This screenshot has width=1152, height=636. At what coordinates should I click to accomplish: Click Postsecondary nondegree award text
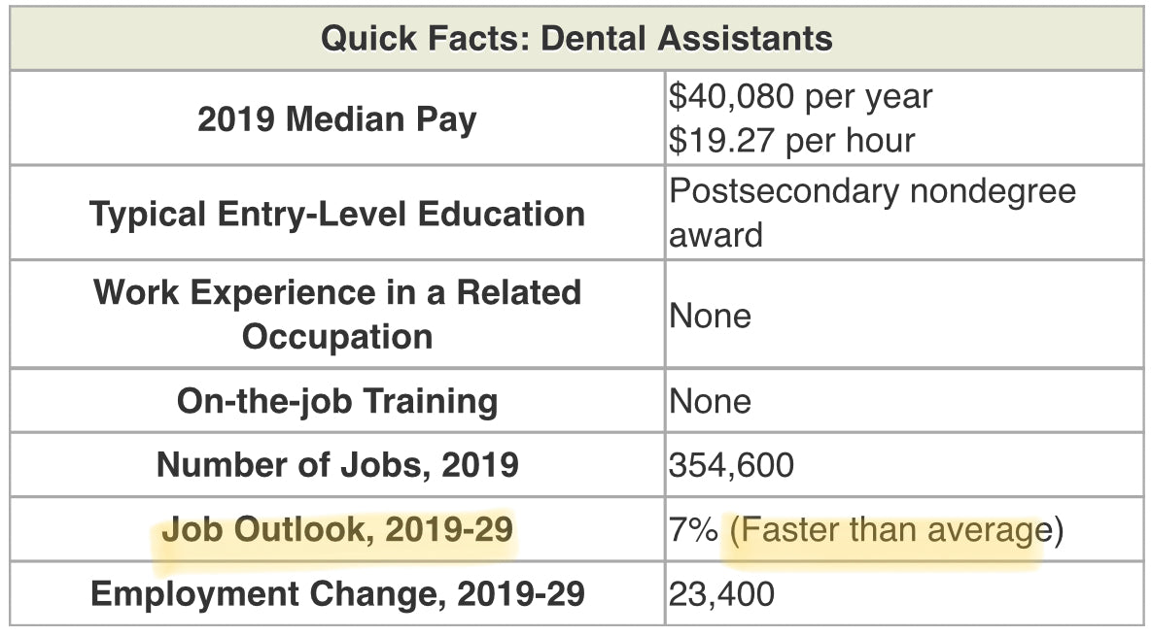(872, 213)
